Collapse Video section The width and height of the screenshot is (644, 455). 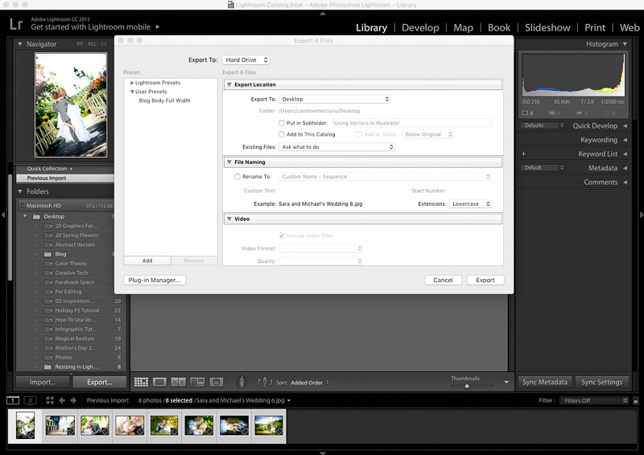229,219
